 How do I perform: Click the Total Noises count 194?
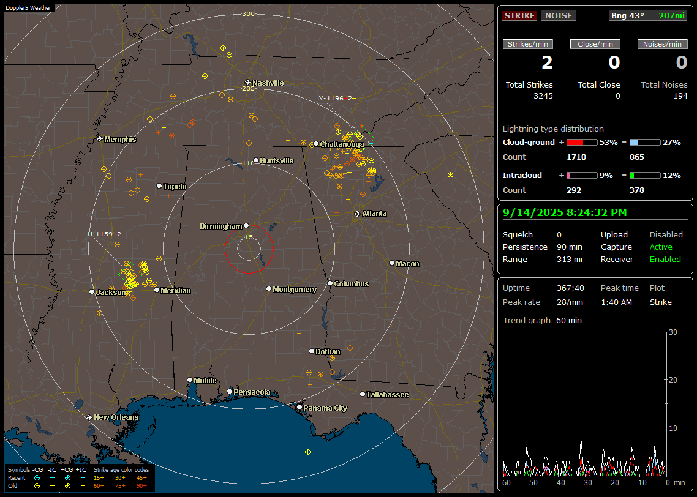(x=680, y=96)
